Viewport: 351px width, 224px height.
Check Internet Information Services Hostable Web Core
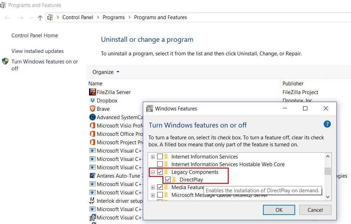pyautogui.click(x=160, y=164)
